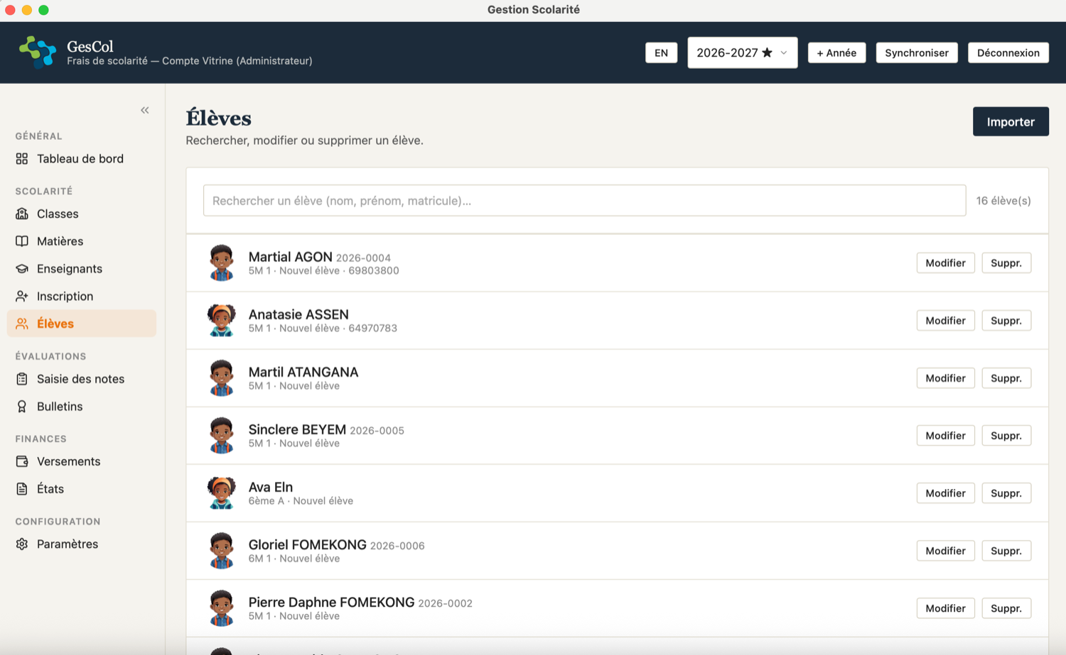Screen dimensions: 1066x655
Task: Open Saisie des notes
Action: pyautogui.click(x=82, y=379)
